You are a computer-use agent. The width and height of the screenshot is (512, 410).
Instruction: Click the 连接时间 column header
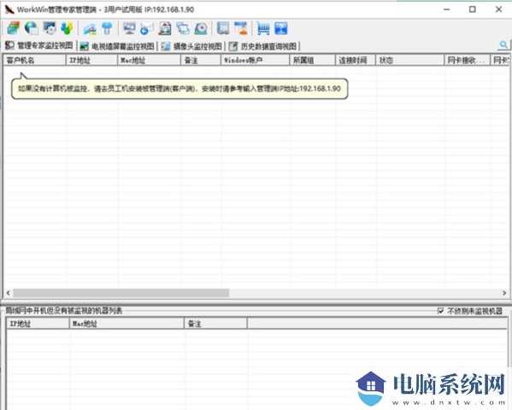pyautogui.click(x=356, y=60)
